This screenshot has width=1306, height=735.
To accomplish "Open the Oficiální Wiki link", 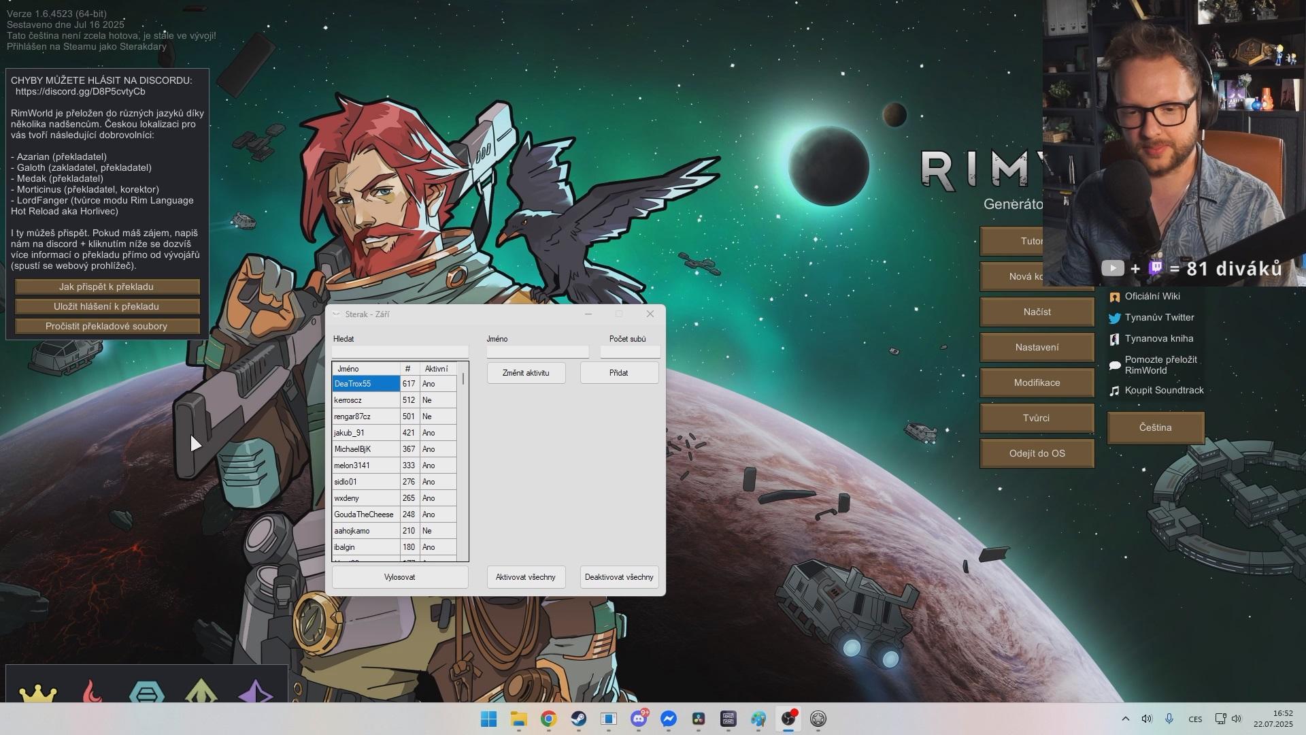I will [x=1152, y=296].
